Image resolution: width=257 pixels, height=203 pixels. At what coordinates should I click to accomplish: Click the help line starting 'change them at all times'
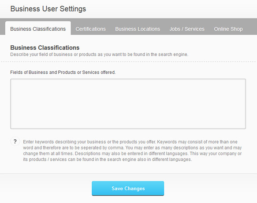[132, 153]
